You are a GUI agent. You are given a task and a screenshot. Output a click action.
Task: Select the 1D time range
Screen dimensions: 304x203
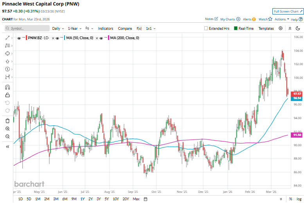[20, 199]
